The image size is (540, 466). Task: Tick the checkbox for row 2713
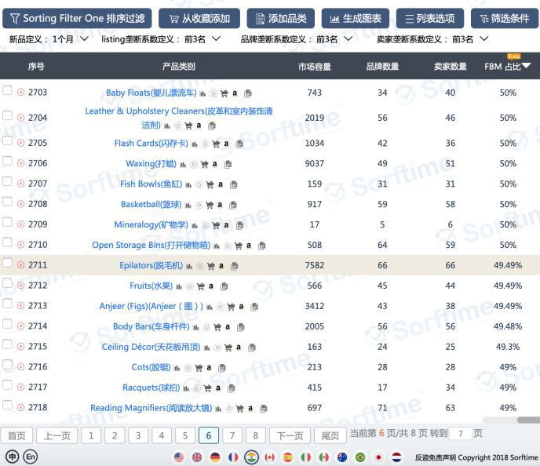click(7, 303)
